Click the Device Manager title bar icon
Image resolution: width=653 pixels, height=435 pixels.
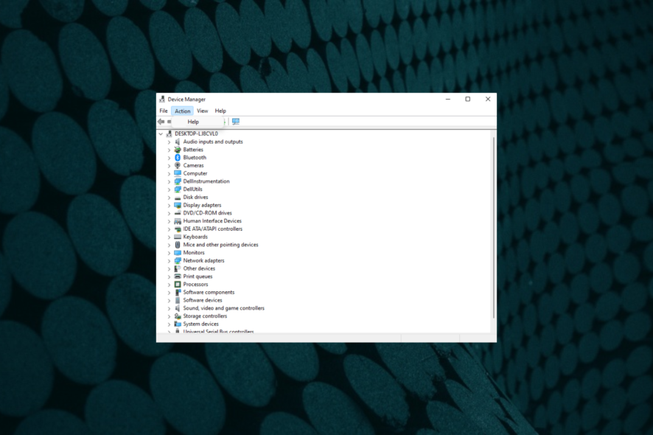[162, 100]
